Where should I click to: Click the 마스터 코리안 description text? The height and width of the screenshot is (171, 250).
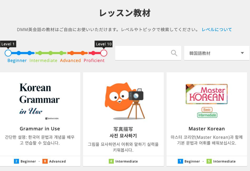(x=207, y=140)
